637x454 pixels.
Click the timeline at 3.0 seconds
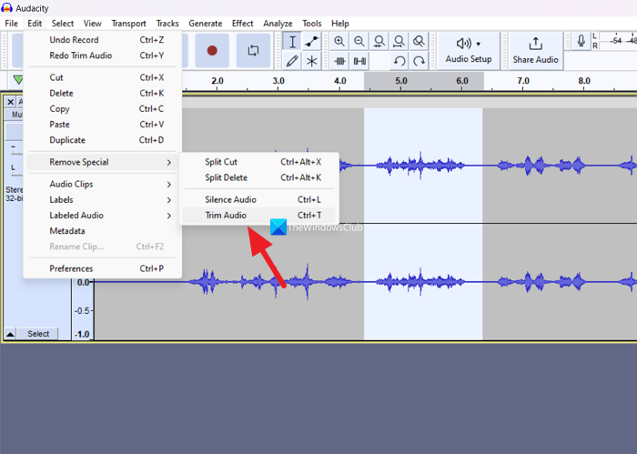point(278,81)
